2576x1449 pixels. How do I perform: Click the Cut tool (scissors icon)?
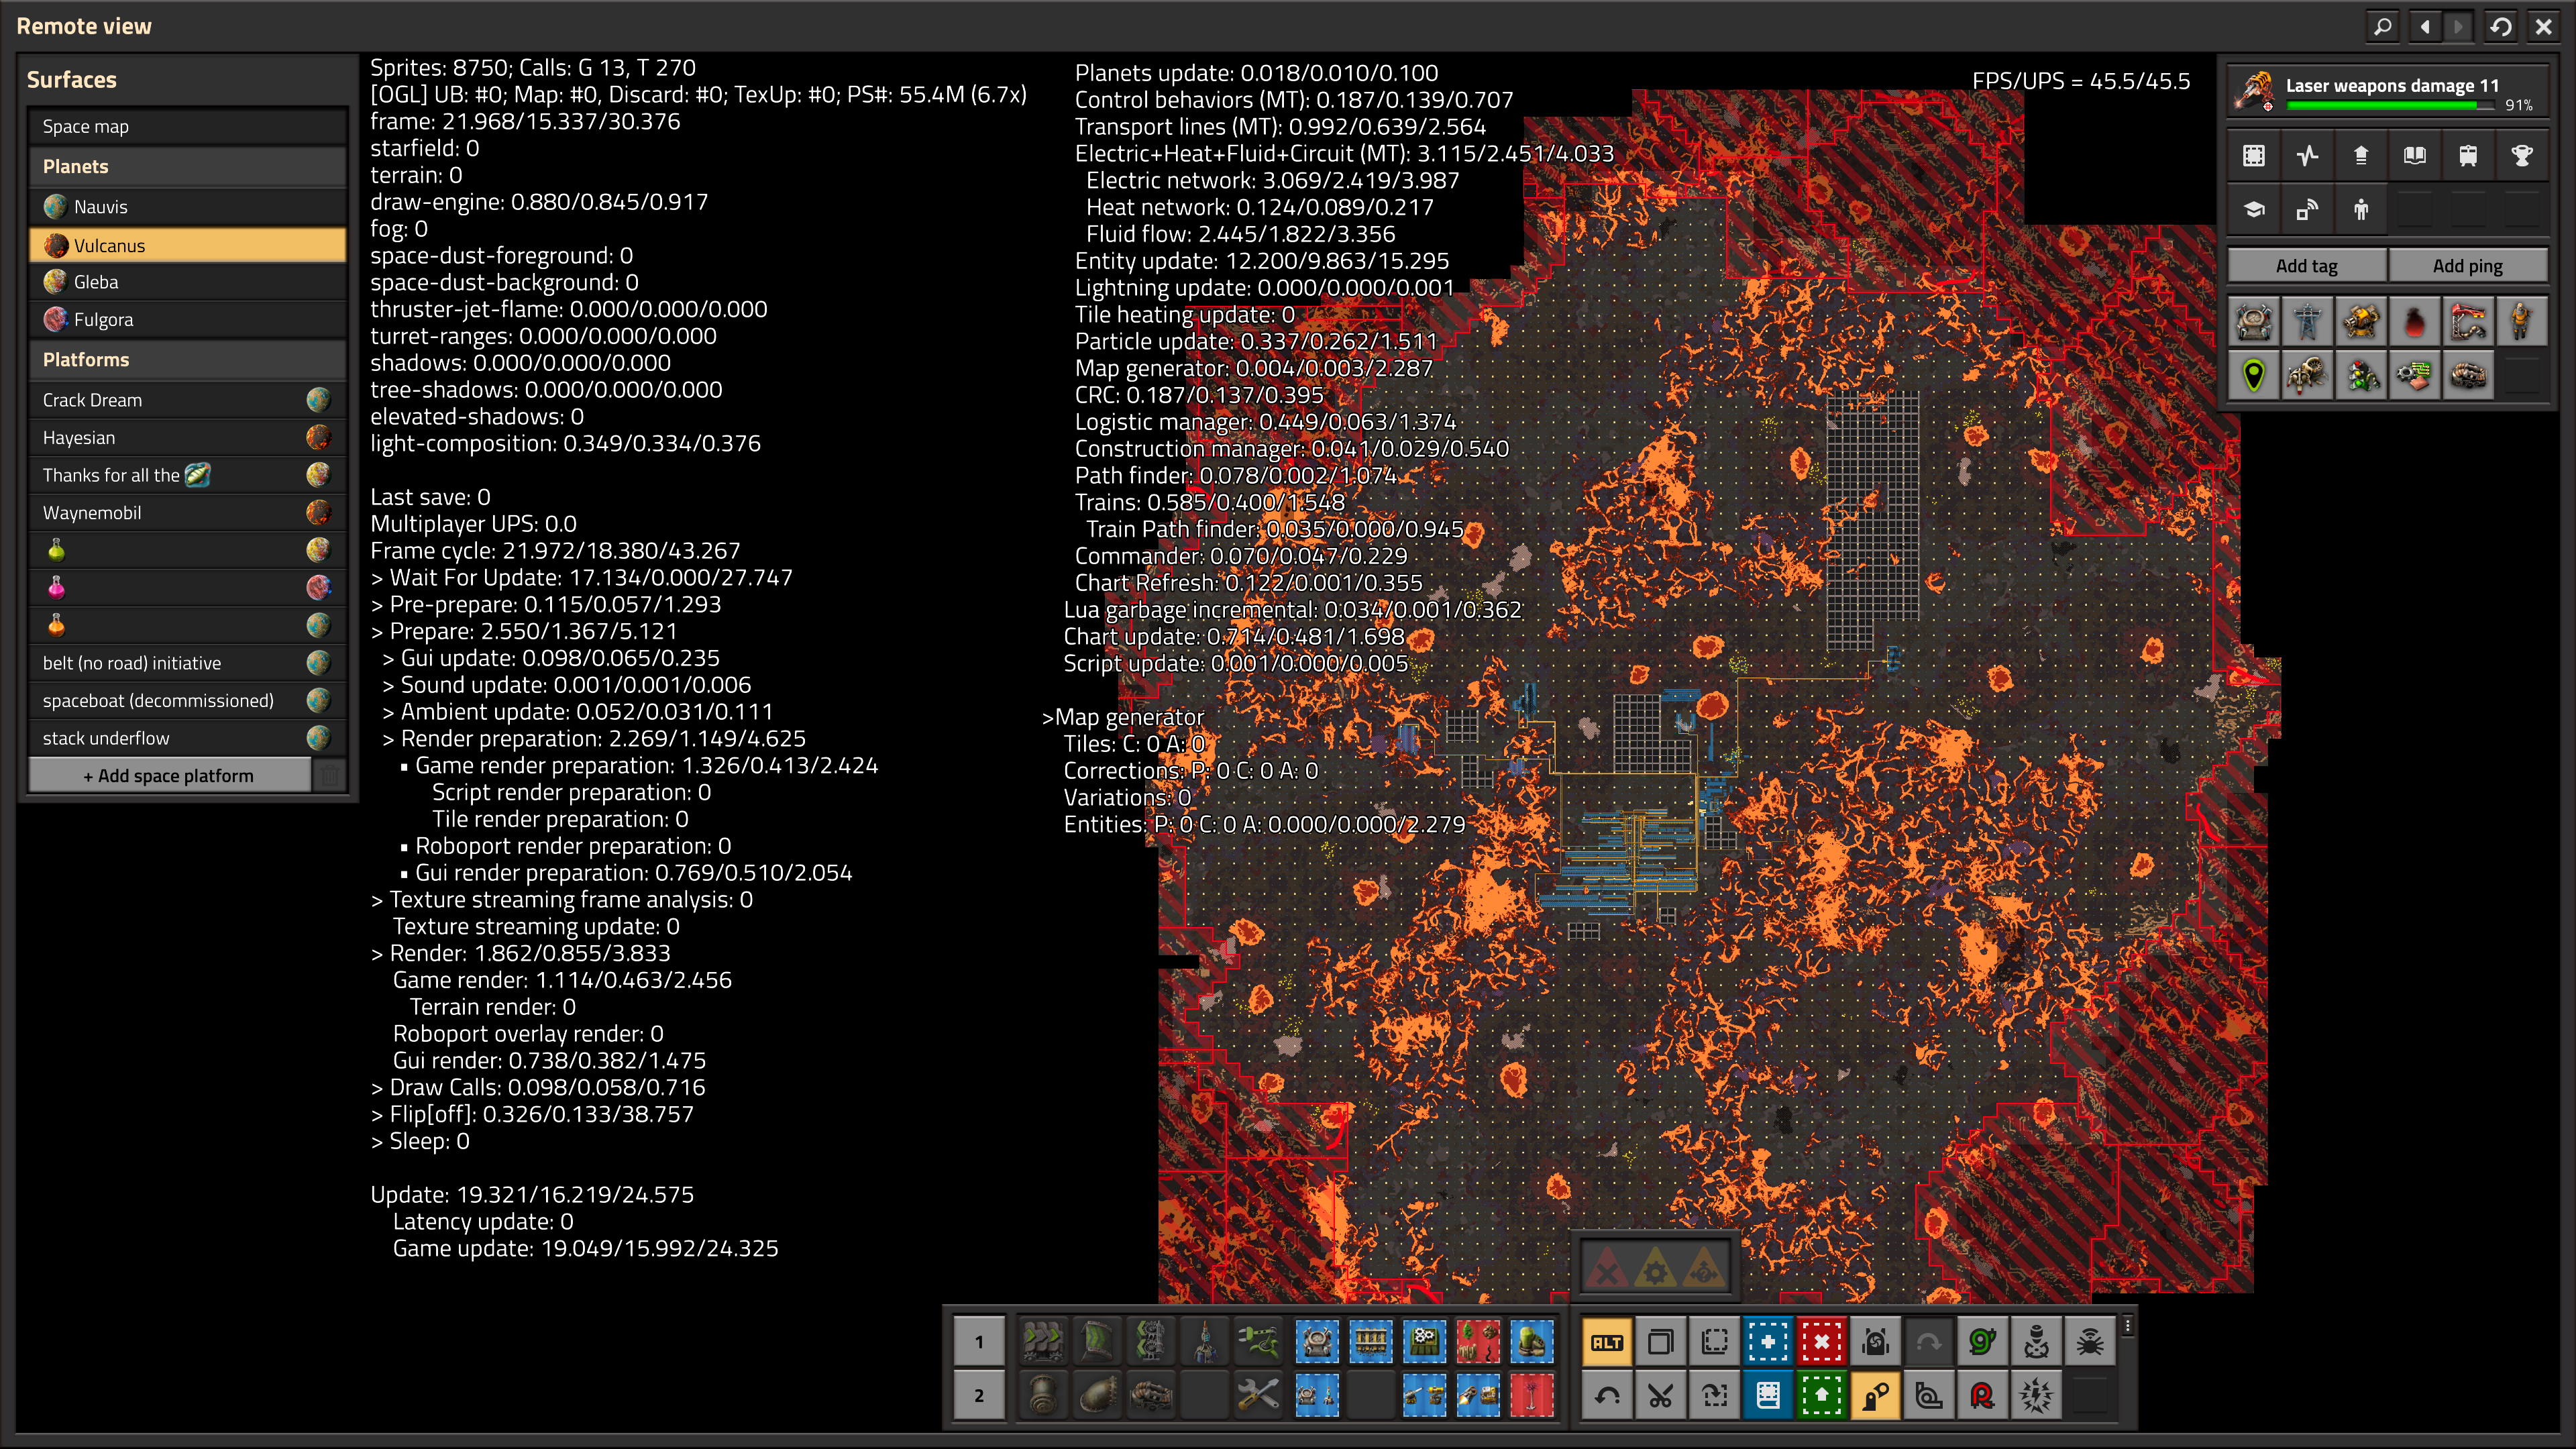pyautogui.click(x=1661, y=1395)
